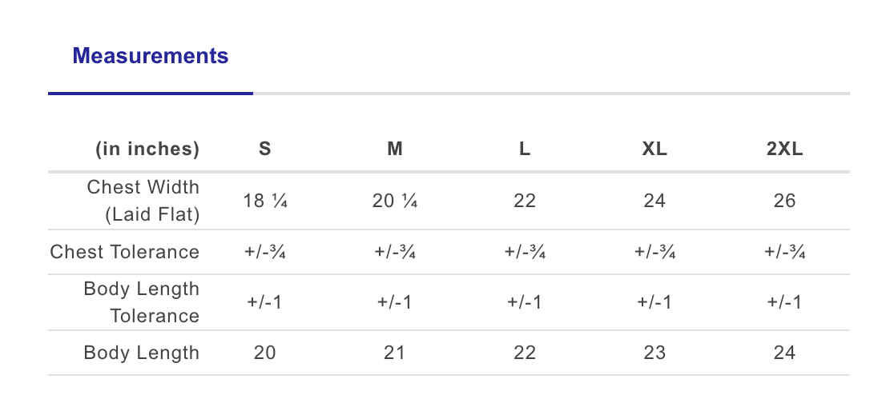
Task: Click the 2XL size column header
Action: point(784,149)
